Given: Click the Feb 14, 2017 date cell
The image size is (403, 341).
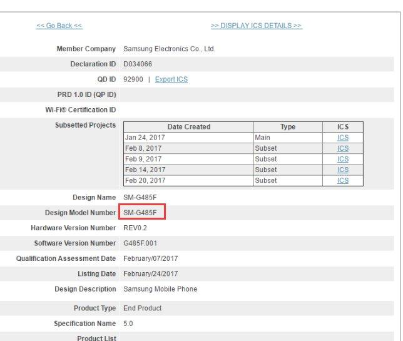Looking at the screenshot, I should pos(188,170).
